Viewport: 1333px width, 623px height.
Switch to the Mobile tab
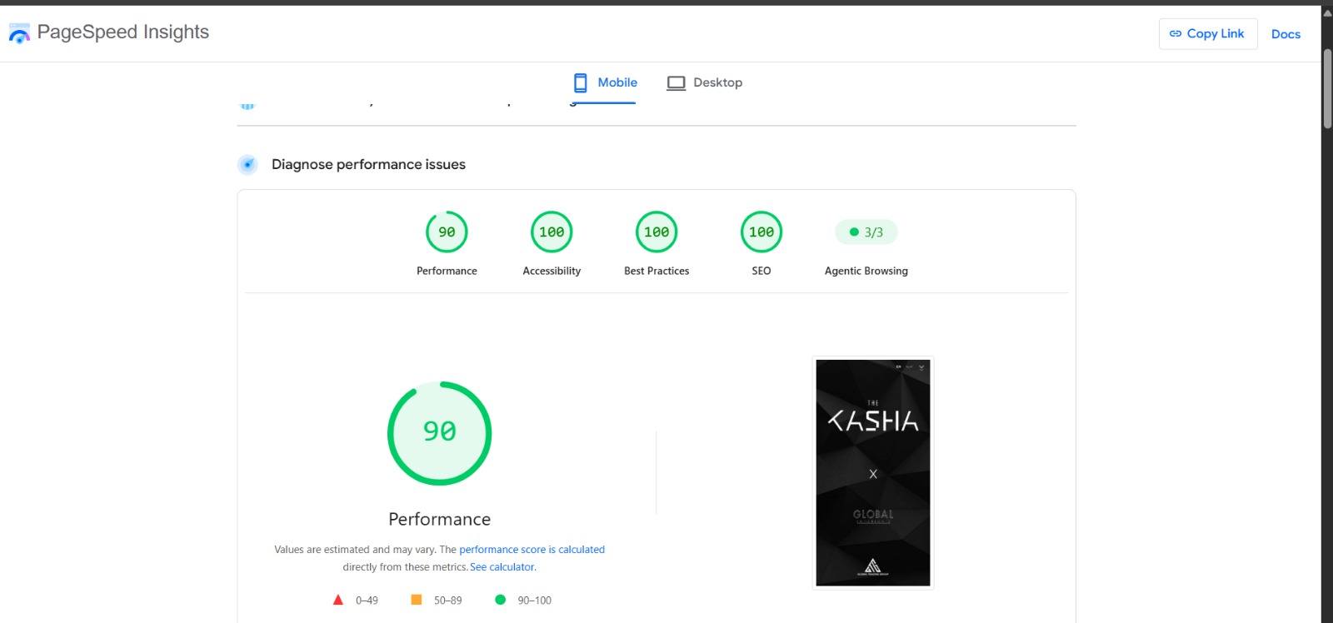pyautogui.click(x=605, y=82)
